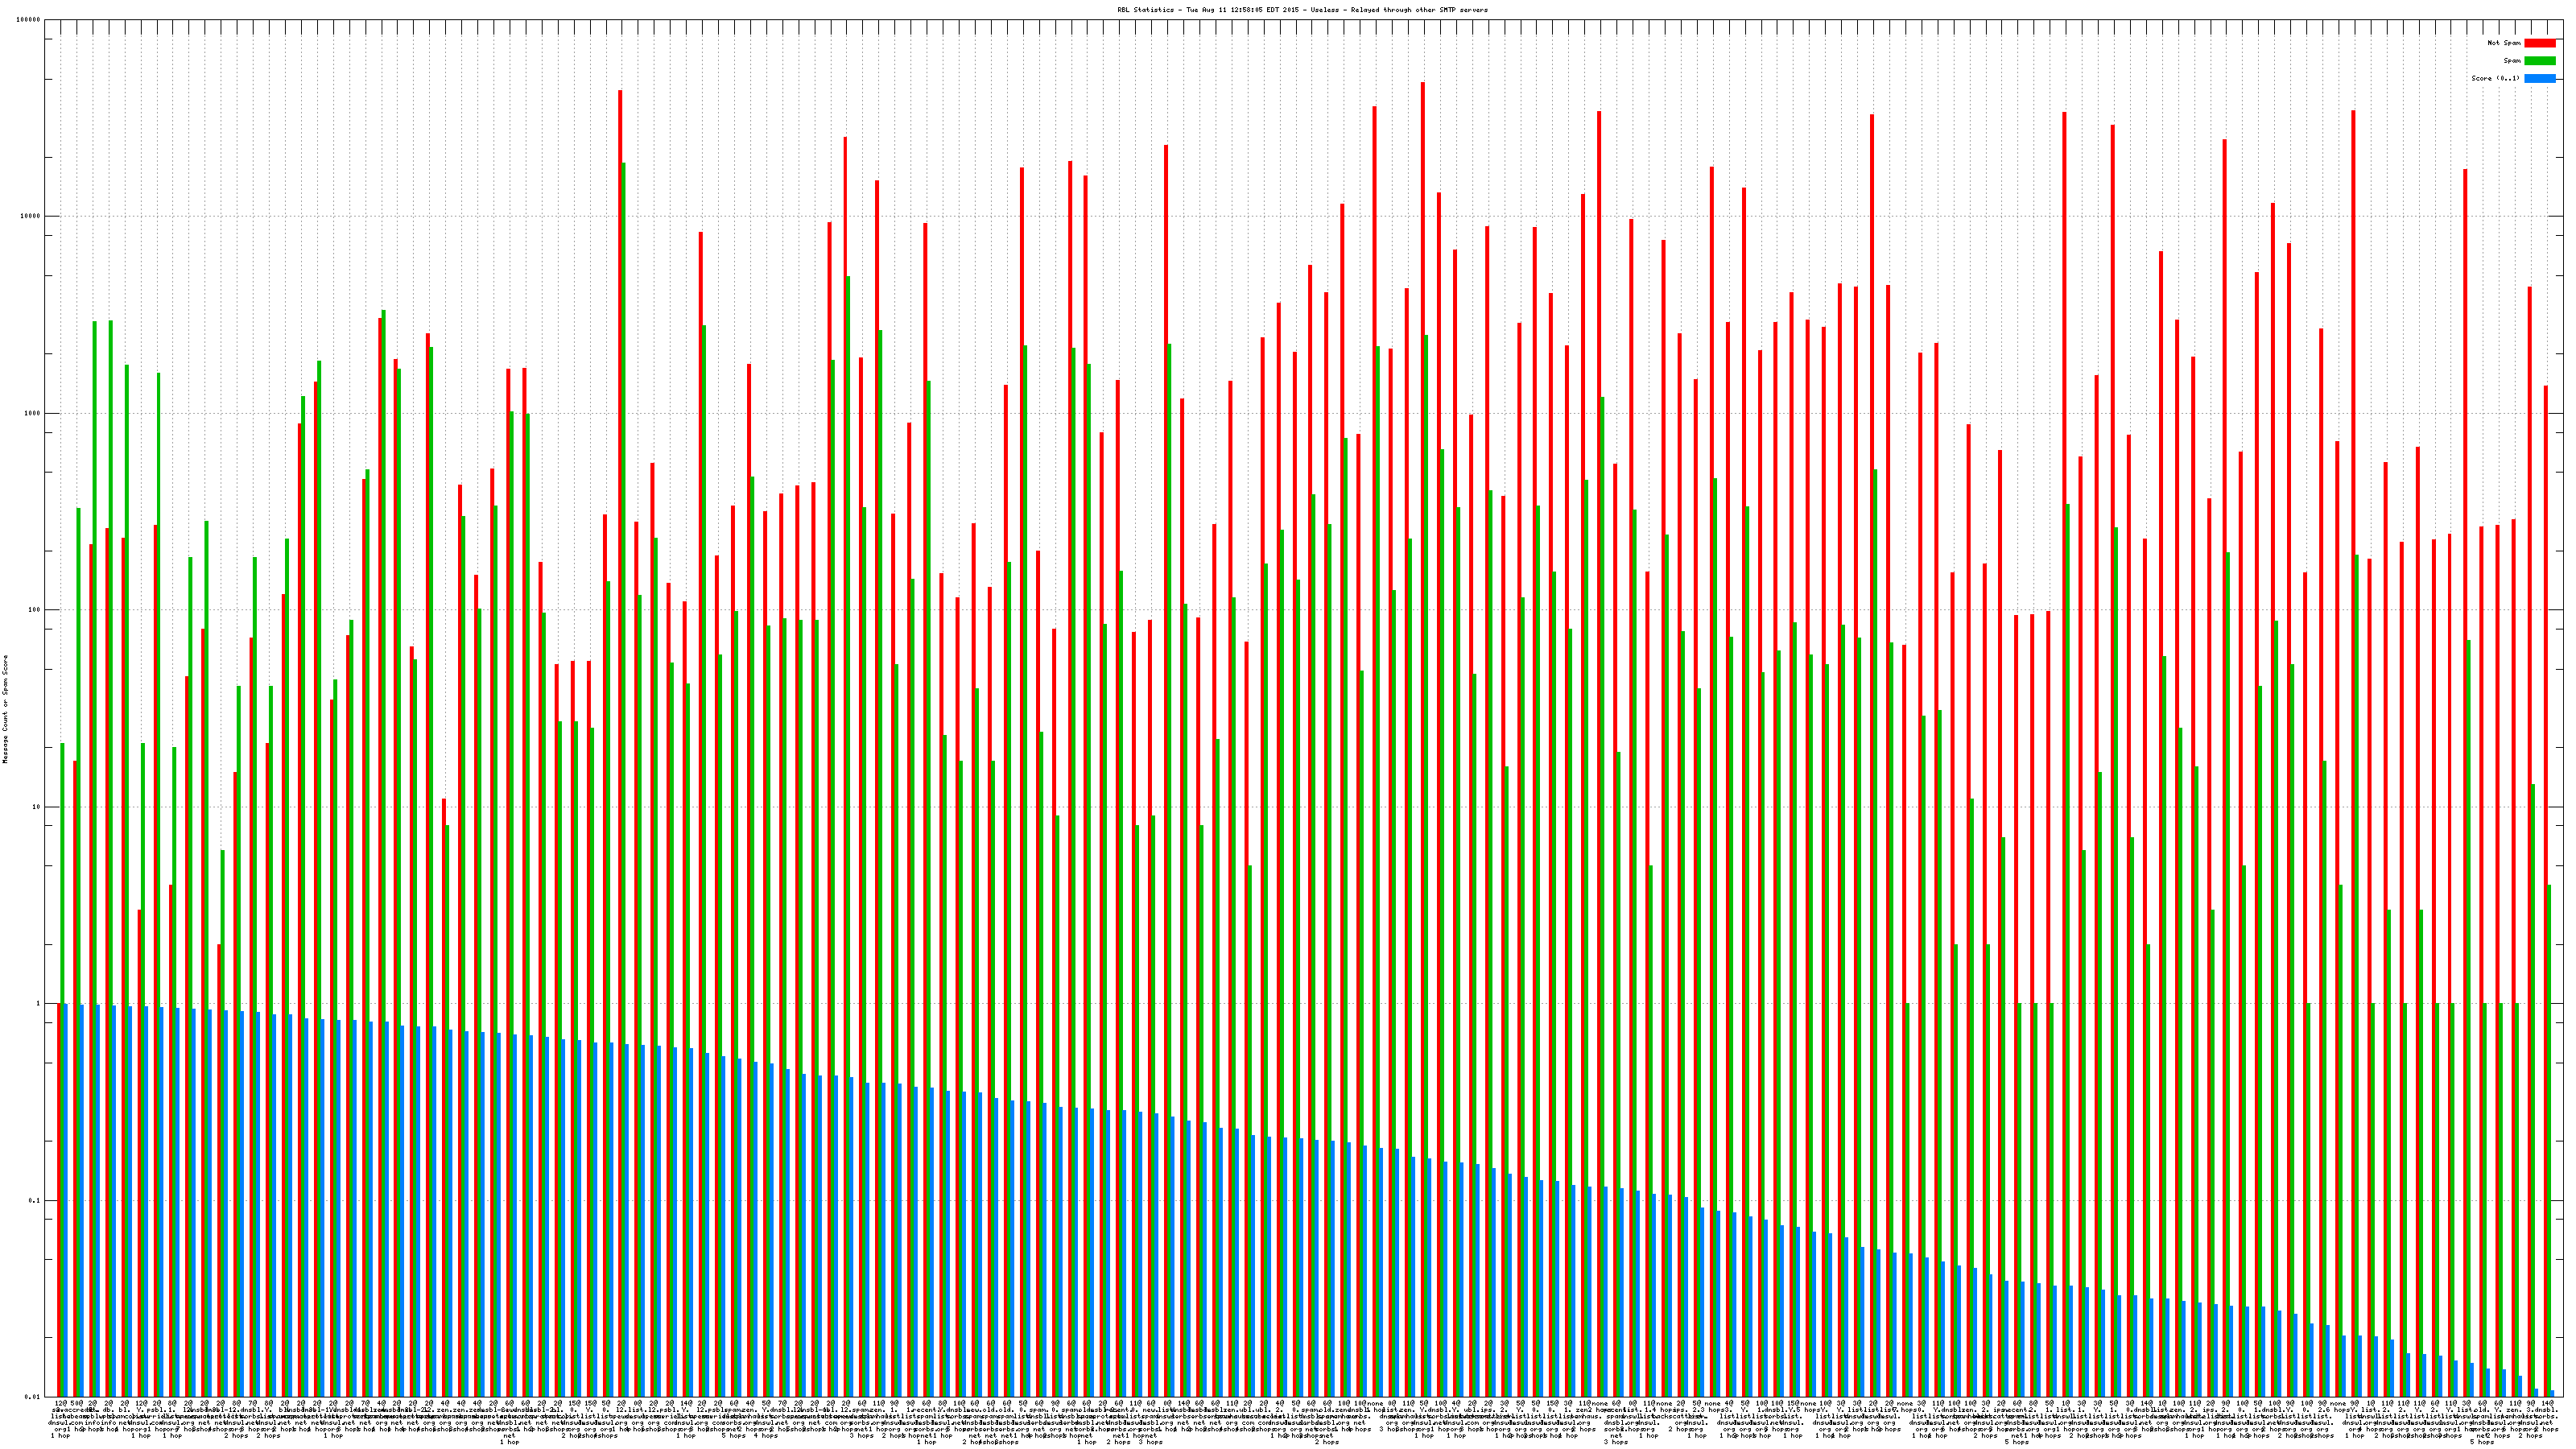Click the first '12@' x-axis category label
The height and width of the screenshot is (1449, 2576).
[x=60, y=1405]
